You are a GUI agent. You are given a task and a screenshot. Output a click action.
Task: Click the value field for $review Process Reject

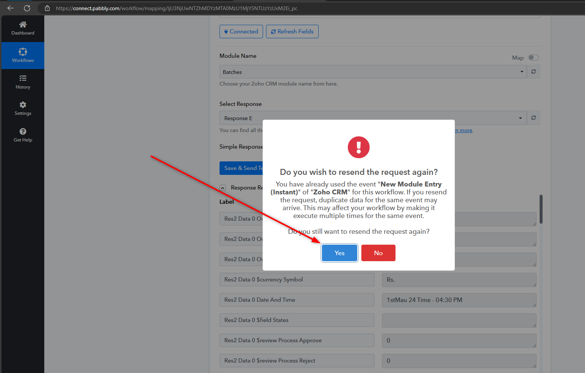(459, 361)
